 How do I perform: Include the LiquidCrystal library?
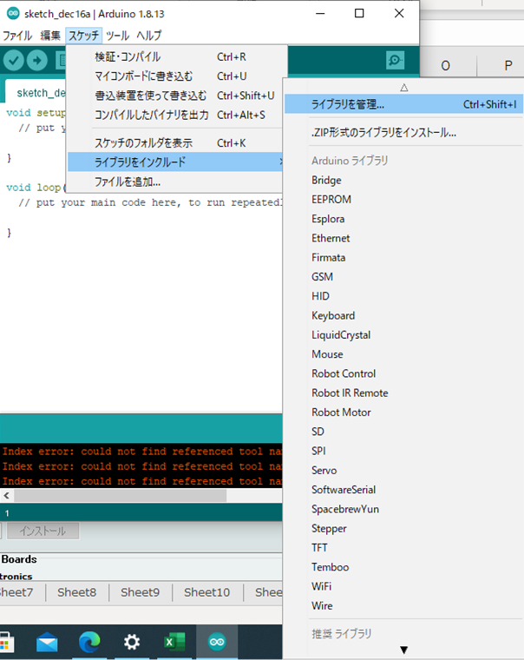(x=403, y=335)
